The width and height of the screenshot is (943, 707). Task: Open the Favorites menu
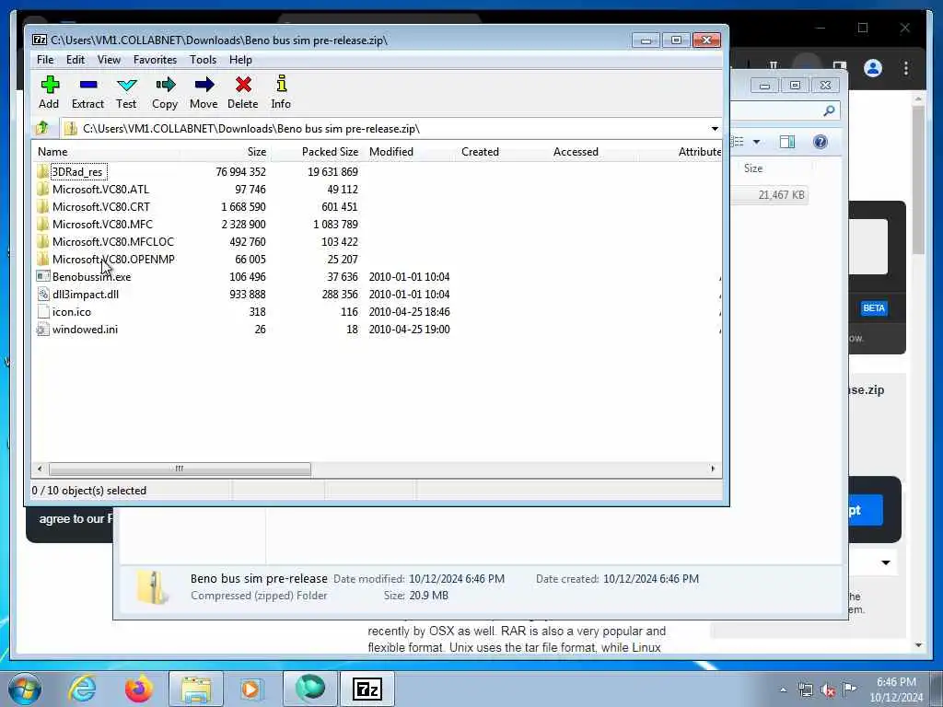point(155,60)
